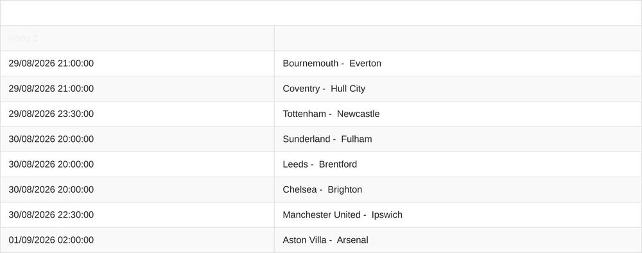This screenshot has height=253, width=642.
Task: Select the Coventry - Hull City match cell
Action: point(458,89)
